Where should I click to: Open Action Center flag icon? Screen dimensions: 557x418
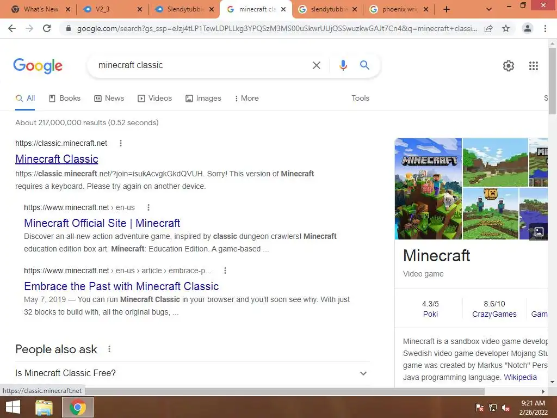tap(480, 408)
